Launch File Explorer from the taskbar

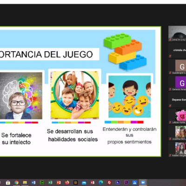(25, 183)
